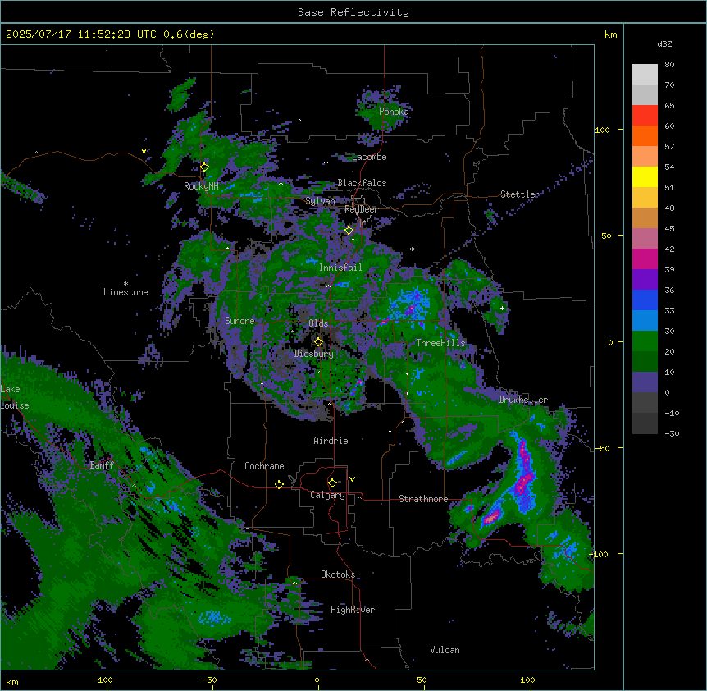The image size is (707, 691).
Task: Click the Cochrane city label
Action: 264,466
